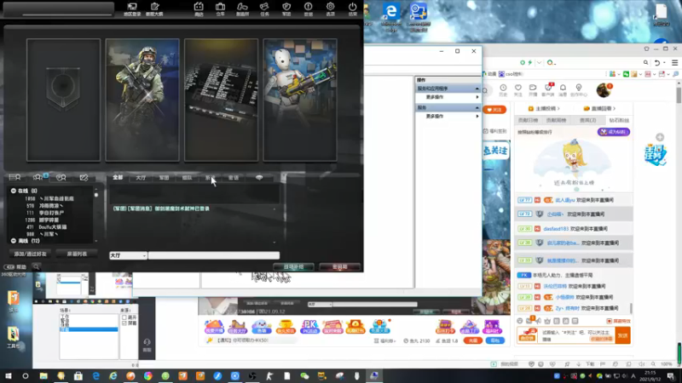
Task: Open the group icon with notification badge
Action: [39, 177]
